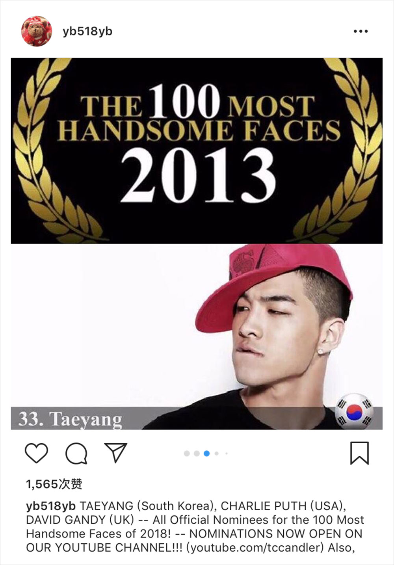394x565 pixels.
Task: Open comments via speech bubble icon
Action: coord(76,453)
